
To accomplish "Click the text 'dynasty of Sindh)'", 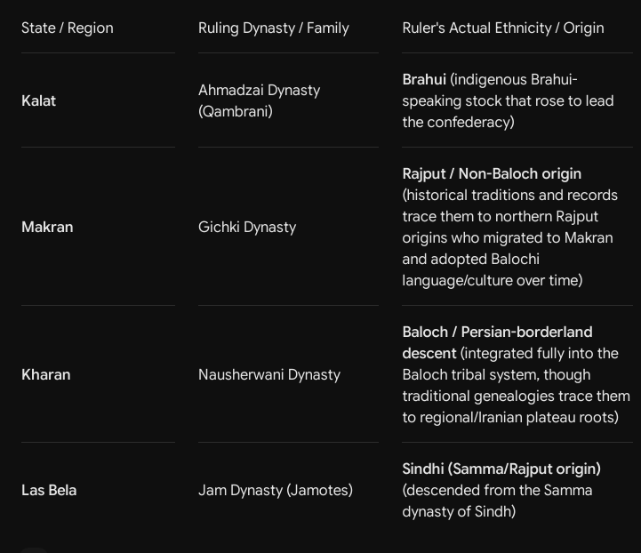I will 459,511.
